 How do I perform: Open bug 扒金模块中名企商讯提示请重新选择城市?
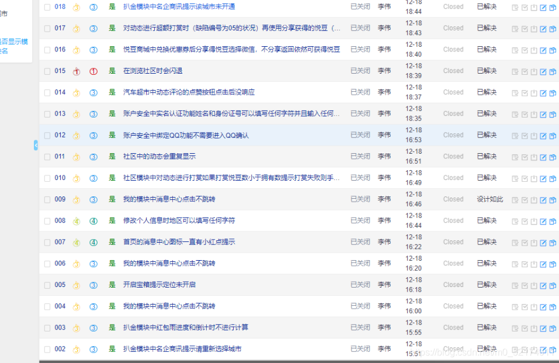coord(182,349)
